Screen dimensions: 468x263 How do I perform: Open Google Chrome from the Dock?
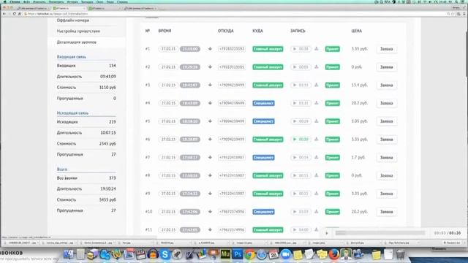click(x=249, y=254)
